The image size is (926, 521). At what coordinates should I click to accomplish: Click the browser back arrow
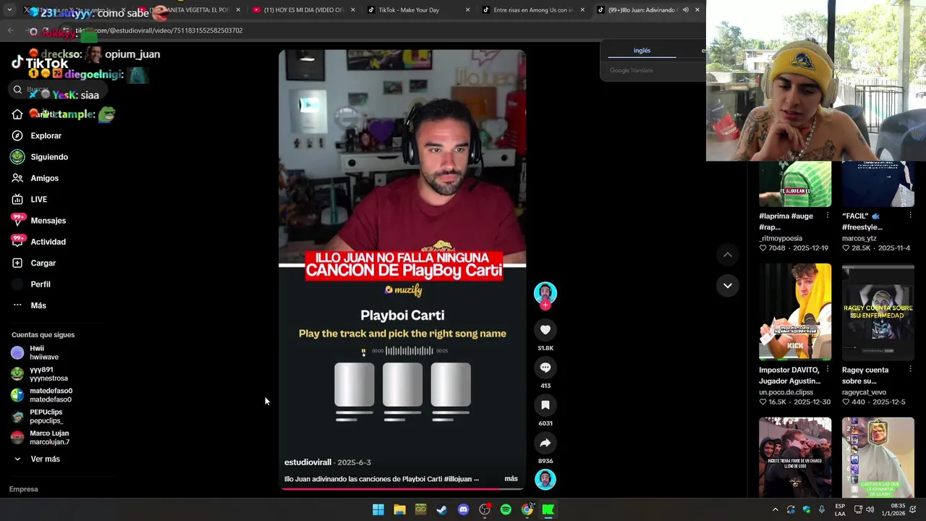coord(10,30)
